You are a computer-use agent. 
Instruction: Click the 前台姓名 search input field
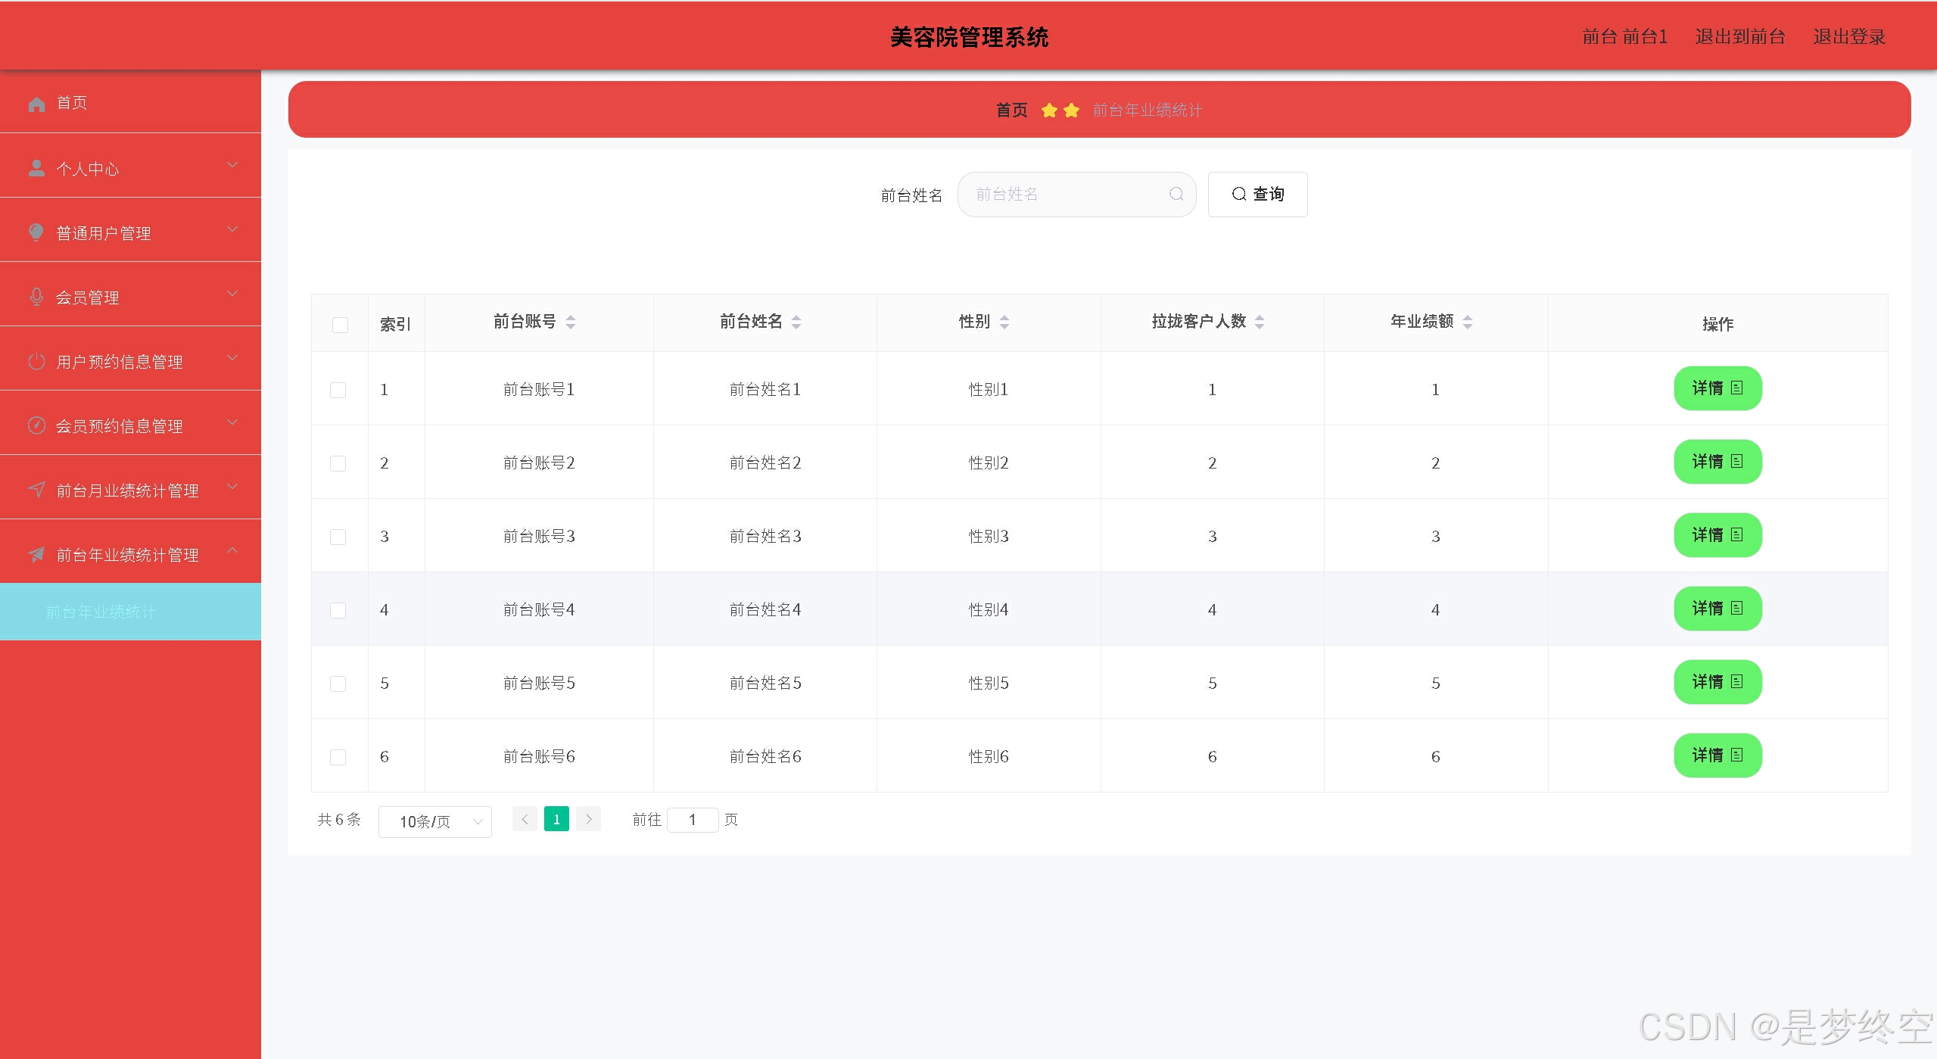pos(1067,195)
